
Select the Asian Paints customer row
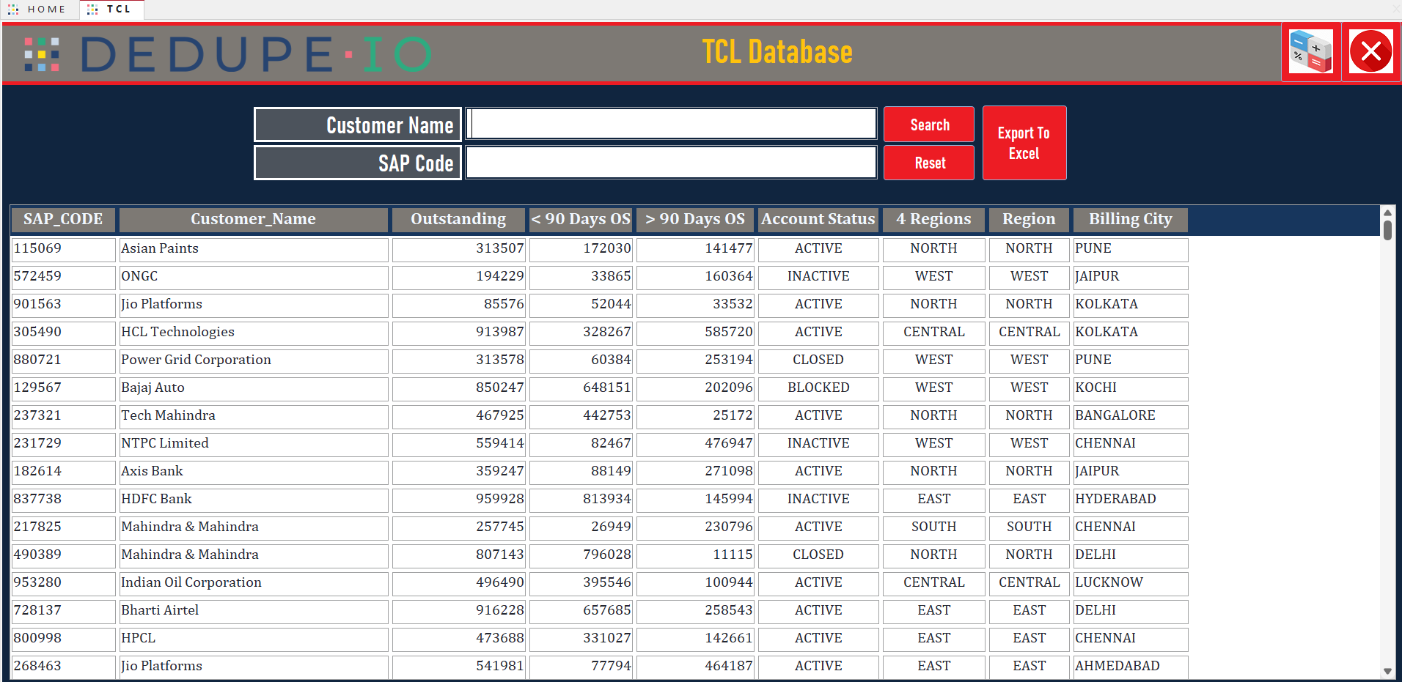253,248
